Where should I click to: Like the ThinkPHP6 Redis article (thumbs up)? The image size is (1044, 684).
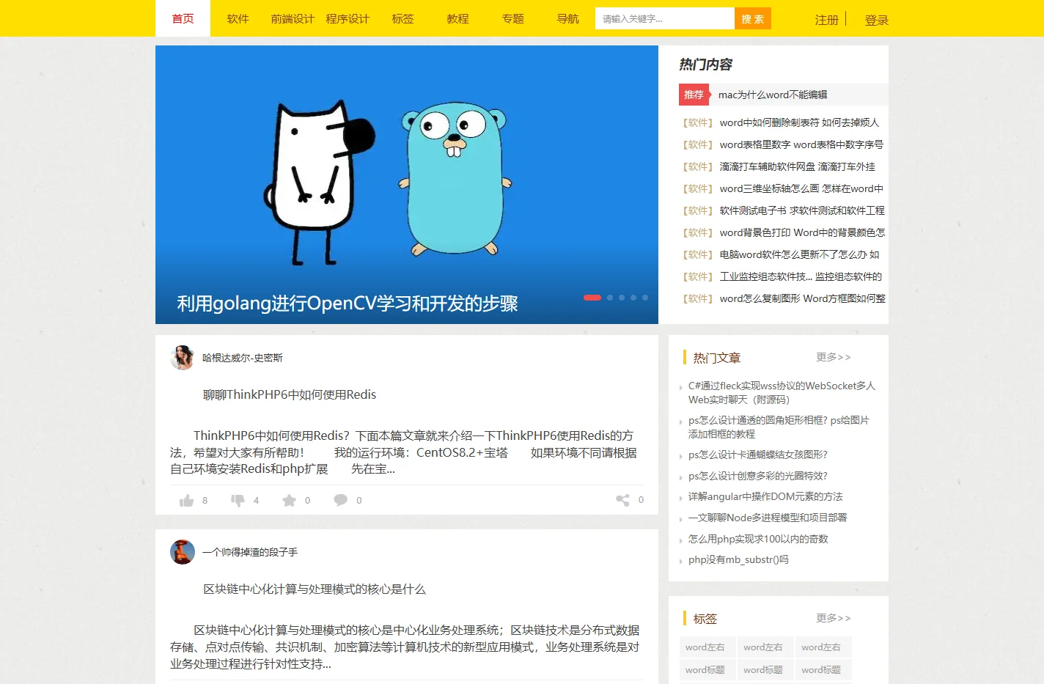click(187, 500)
